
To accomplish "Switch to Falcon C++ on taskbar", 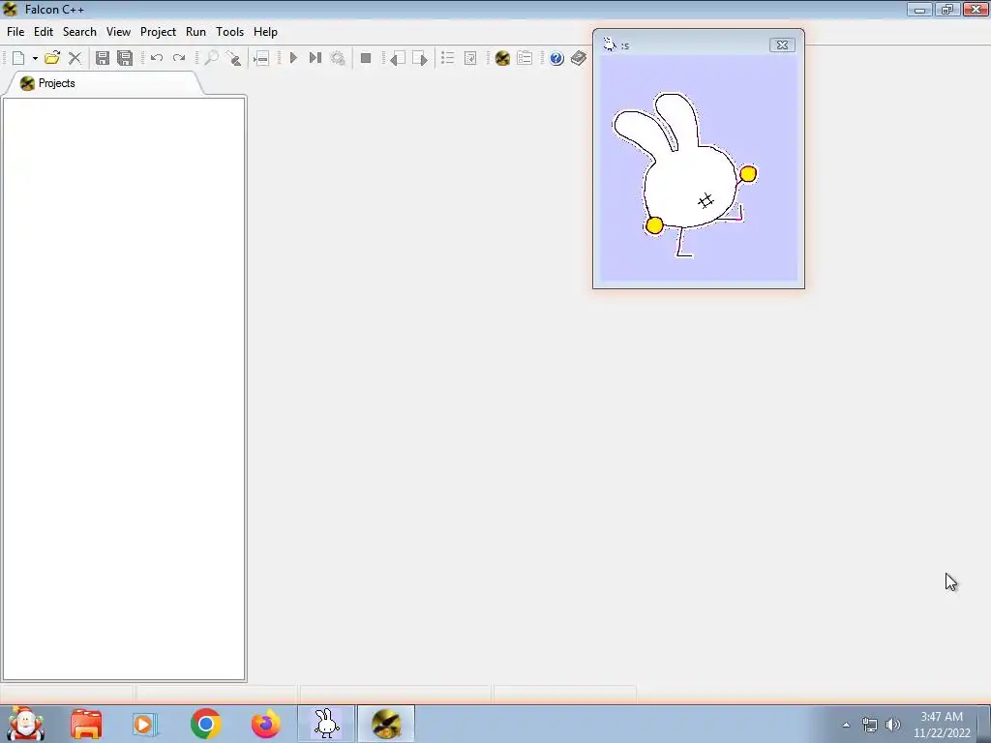I will 386,724.
